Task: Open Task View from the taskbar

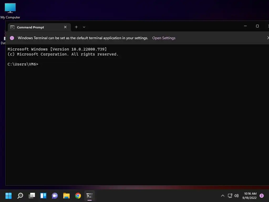Action: point(32,196)
